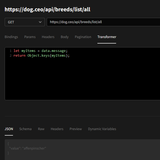Select the Transformer tab
This screenshot has height=160, width=160.
(107, 37)
